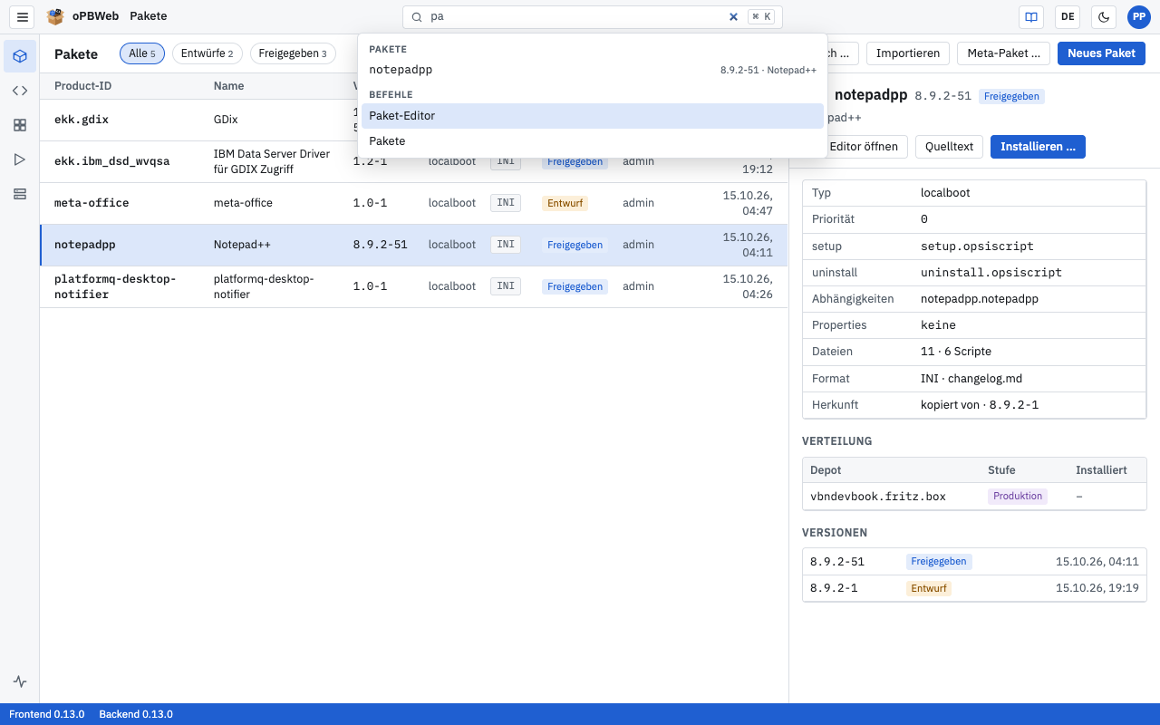Click Frontend 0.13.0 status text
This screenshot has width=1160, height=725.
[x=47, y=714]
